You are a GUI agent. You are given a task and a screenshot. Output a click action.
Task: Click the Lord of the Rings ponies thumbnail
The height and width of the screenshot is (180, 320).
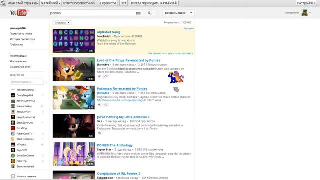click(74, 69)
